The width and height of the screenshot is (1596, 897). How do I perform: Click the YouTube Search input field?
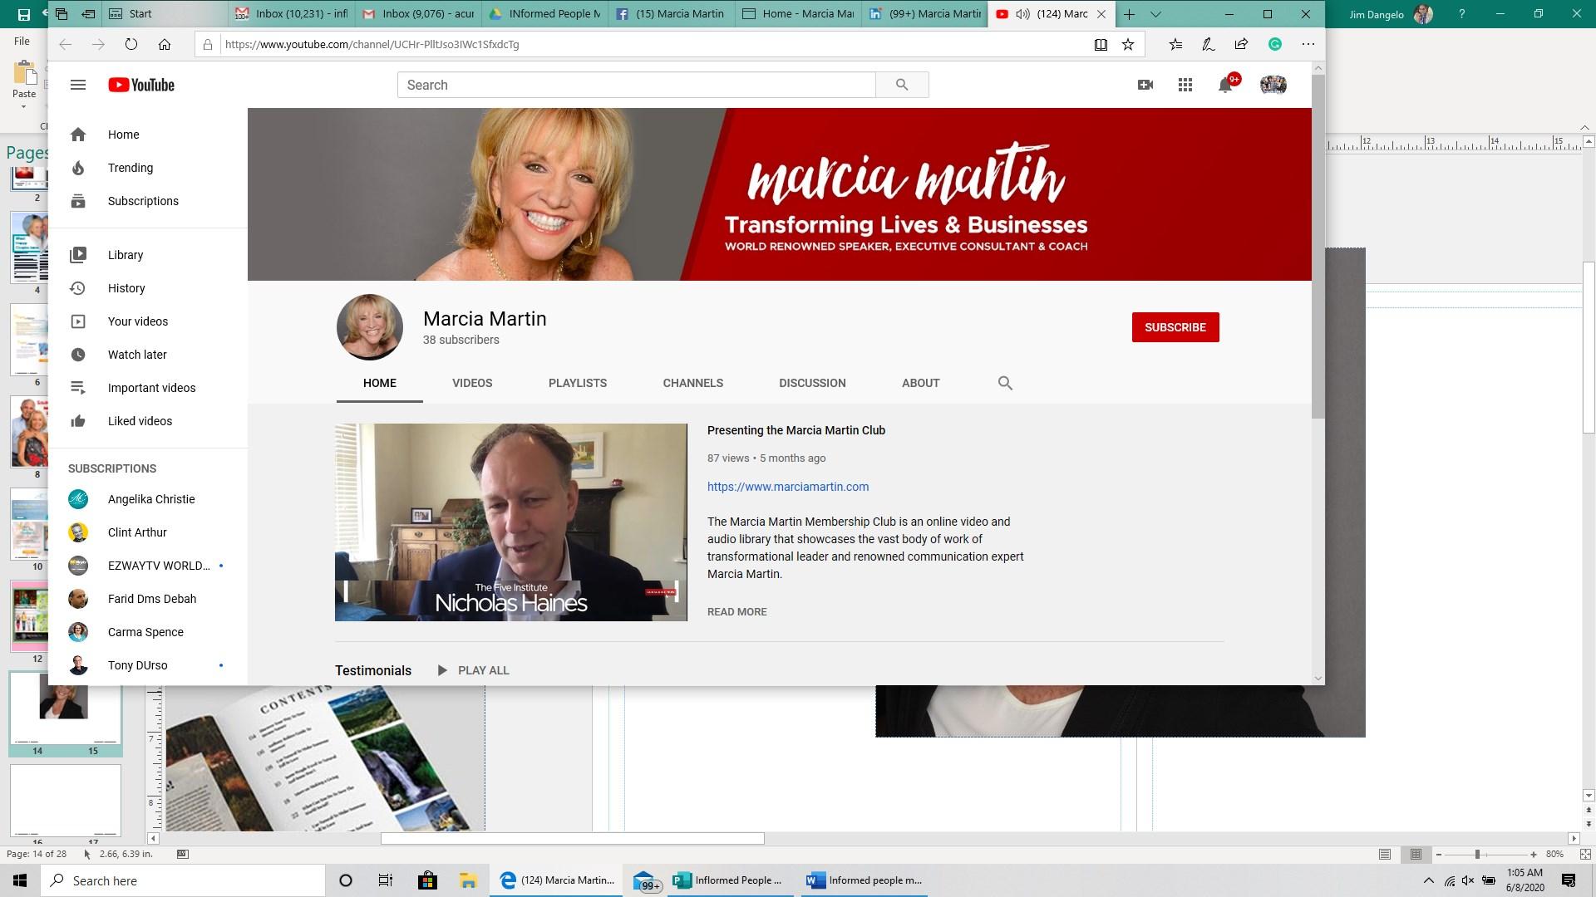[637, 85]
